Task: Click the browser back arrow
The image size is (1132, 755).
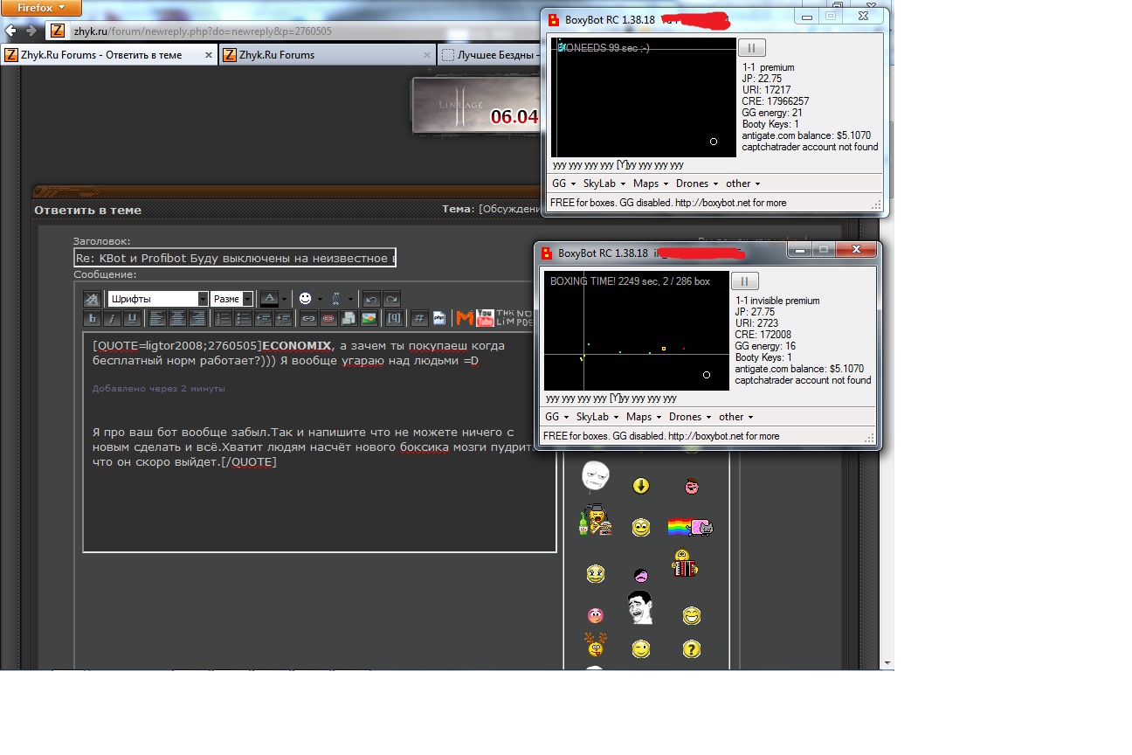Action: point(12,31)
